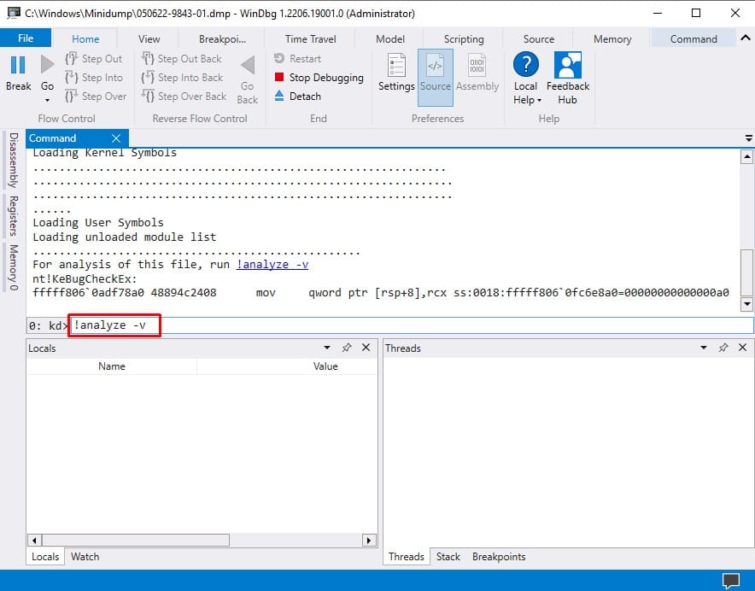Click the !analyze -v link
Screen dimensions: 755x591
[x=272, y=265]
